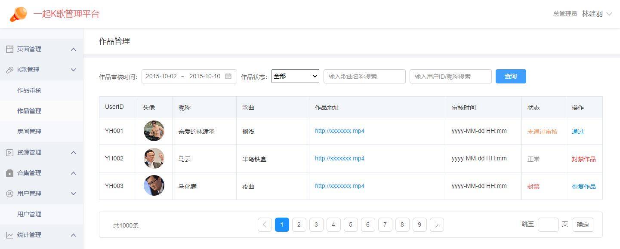Screen dimensions: 620x249
Task: Expand the 林建羽 account menu arrow
Action: pyautogui.click(x=609, y=14)
